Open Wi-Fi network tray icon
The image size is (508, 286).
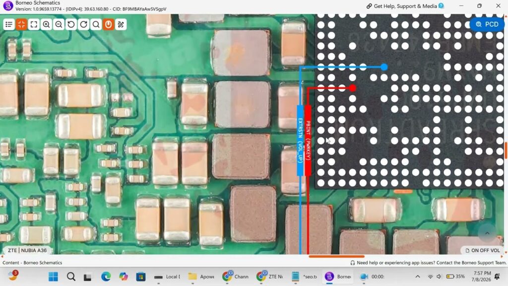coord(430,277)
